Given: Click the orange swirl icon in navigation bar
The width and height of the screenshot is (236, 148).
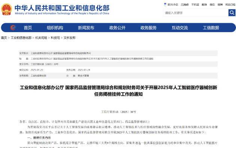Looking at the screenshot, I should click(13, 27).
